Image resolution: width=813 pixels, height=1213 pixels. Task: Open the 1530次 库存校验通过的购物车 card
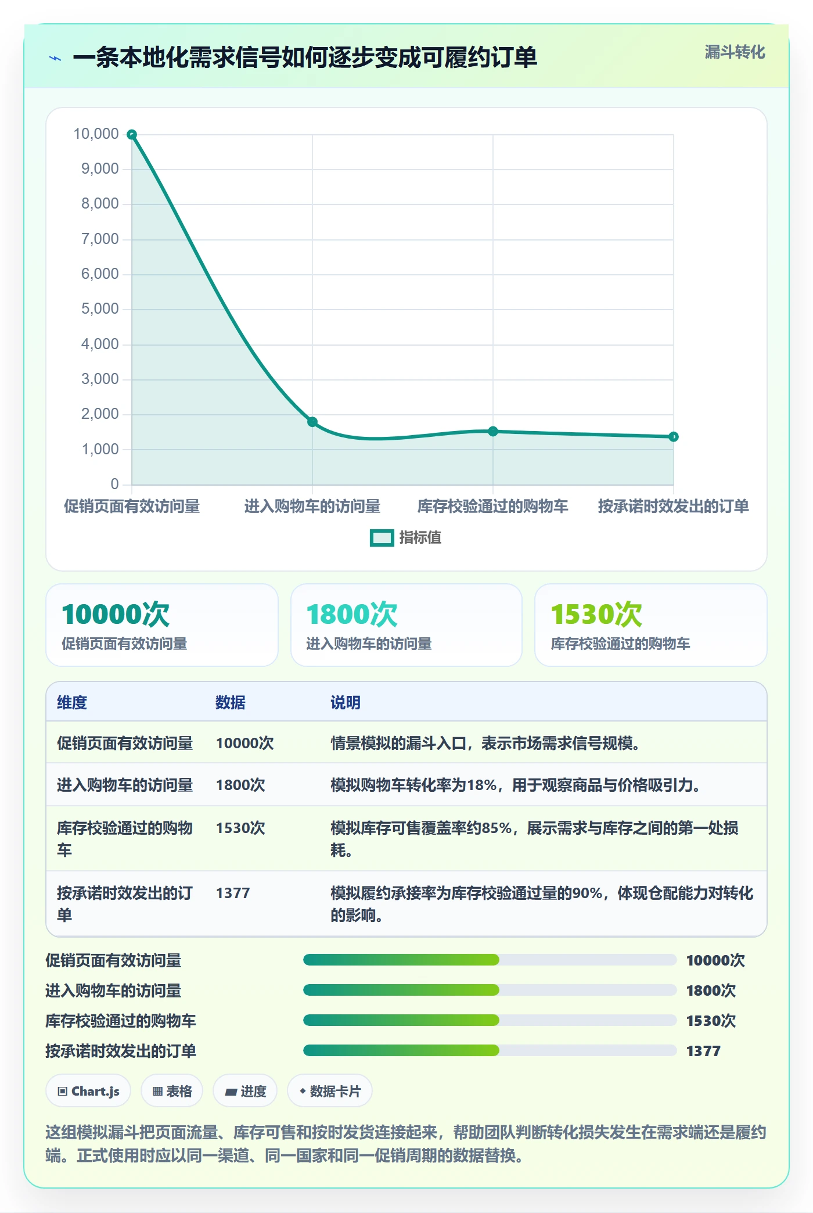[651, 625]
